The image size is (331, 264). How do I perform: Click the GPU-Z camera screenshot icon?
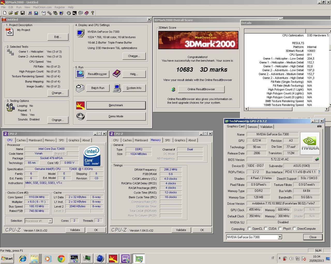coord(319,126)
